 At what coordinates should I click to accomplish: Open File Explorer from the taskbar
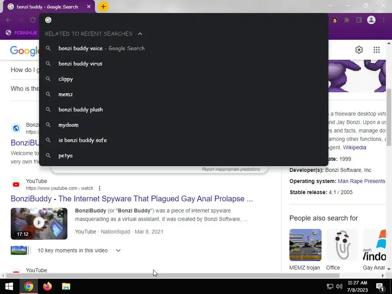[66, 286]
